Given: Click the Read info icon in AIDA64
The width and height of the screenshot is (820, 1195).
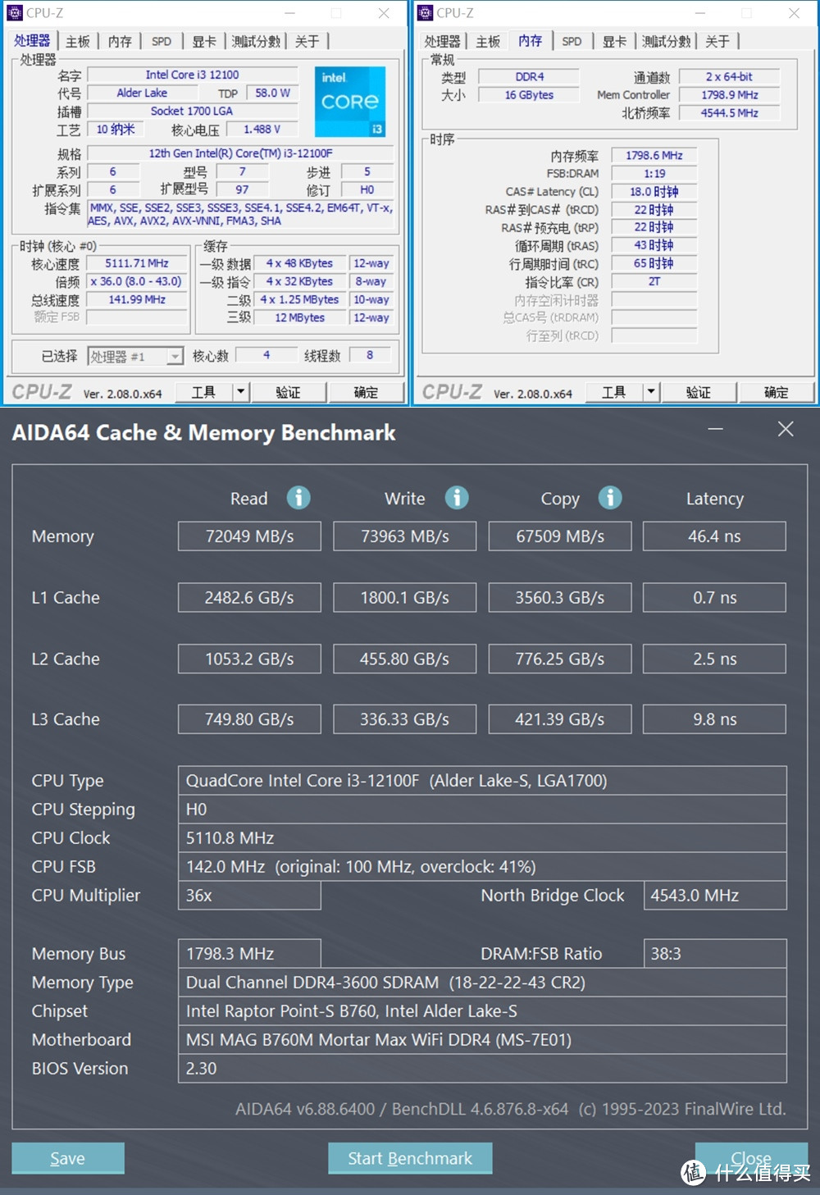Looking at the screenshot, I should tap(298, 498).
